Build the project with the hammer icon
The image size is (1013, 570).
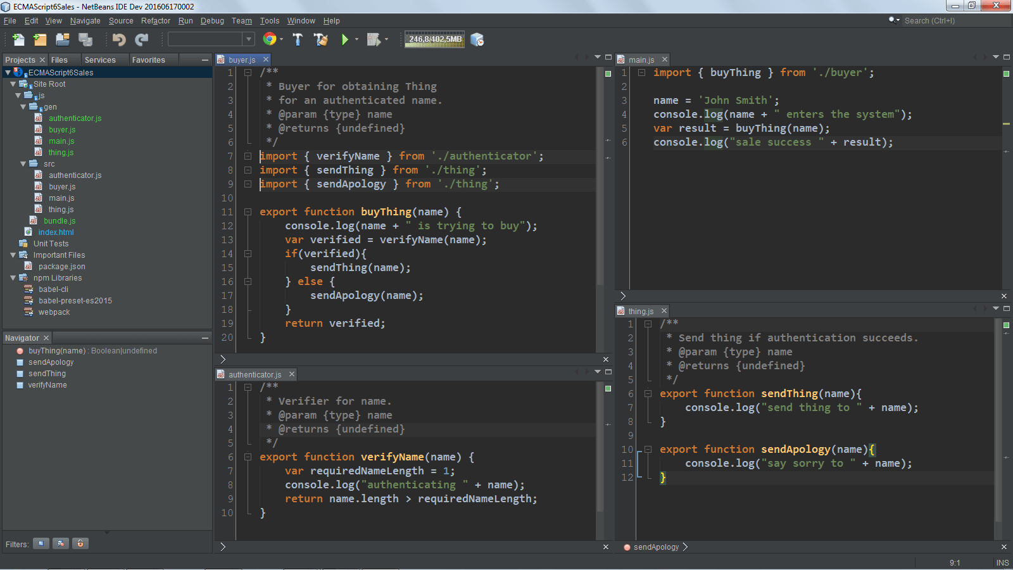pos(298,39)
